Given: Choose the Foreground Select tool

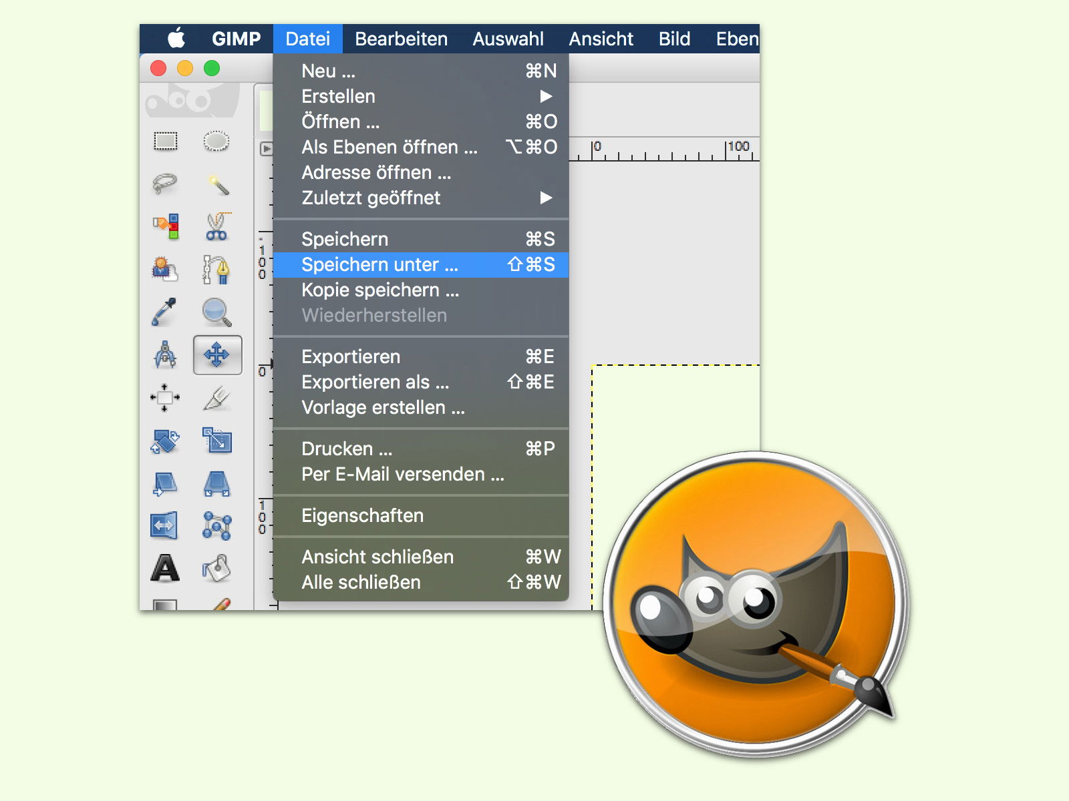Looking at the screenshot, I should pos(165,269).
